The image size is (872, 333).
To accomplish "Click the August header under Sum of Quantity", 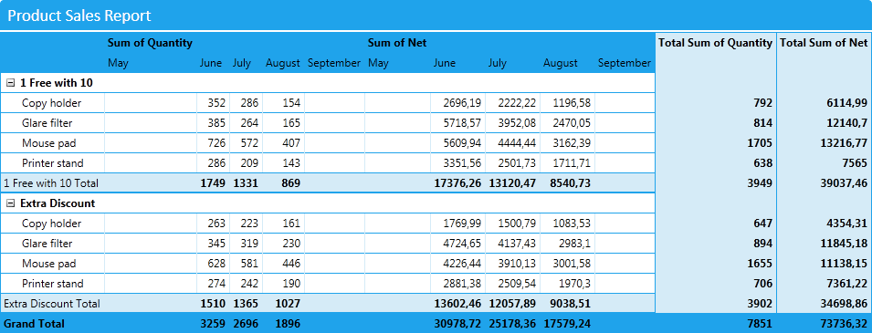I will (282, 63).
